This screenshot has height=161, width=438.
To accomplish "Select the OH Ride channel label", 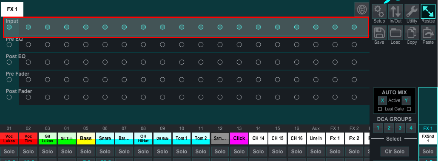I will tap(162, 138).
